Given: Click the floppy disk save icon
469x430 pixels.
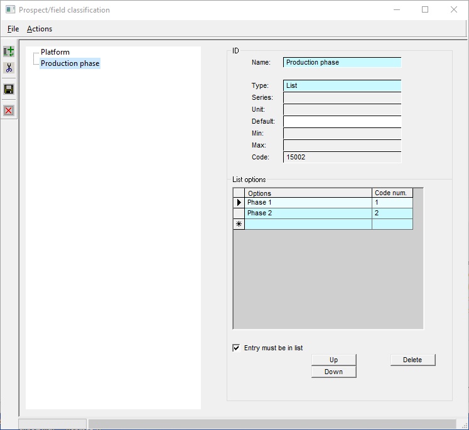Looking at the screenshot, I should click(x=9, y=89).
